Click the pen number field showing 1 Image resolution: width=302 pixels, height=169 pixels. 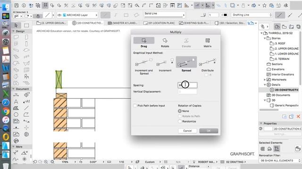(x=213, y=15)
